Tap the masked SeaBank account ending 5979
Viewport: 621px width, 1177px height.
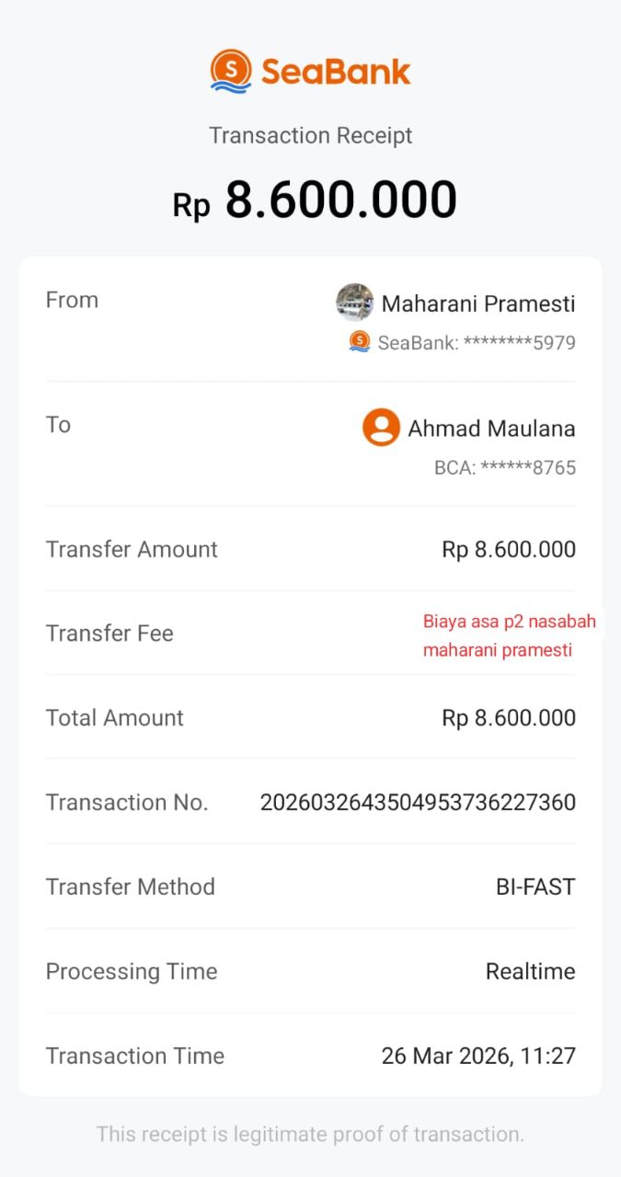[x=477, y=343]
